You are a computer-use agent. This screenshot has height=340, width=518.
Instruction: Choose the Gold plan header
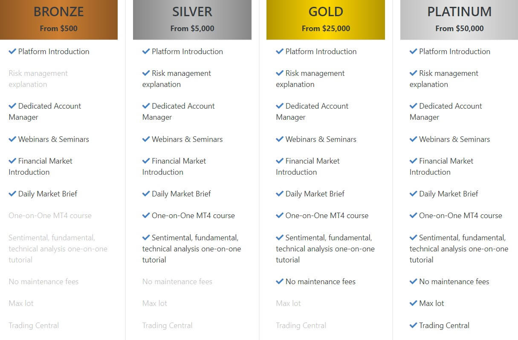pyautogui.click(x=326, y=20)
